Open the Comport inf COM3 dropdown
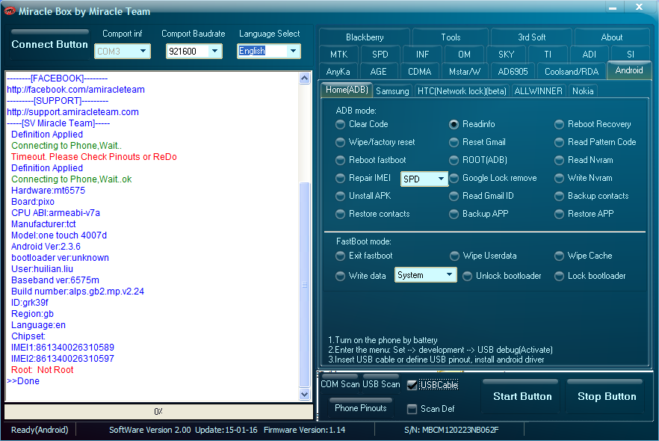The width and height of the screenshot is (659, 441). pyautogui.click(x=123, y=52)
